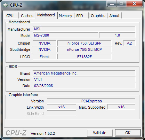Click the southbridge nForce 750i SLI MCP field
This screenshot has height=140, width=145.
[84, 49]
